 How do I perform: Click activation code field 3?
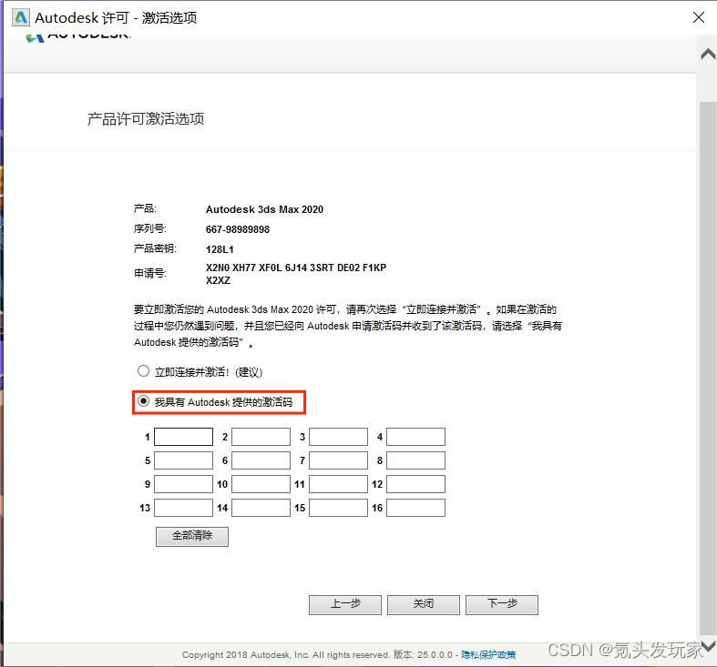[x=338, y=437]
